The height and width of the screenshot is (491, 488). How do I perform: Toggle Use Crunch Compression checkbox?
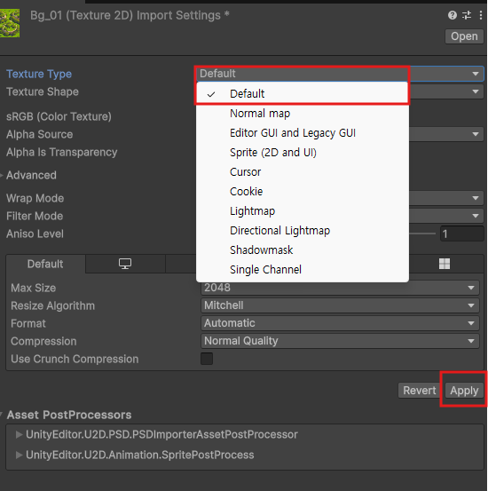pos(207,359)
